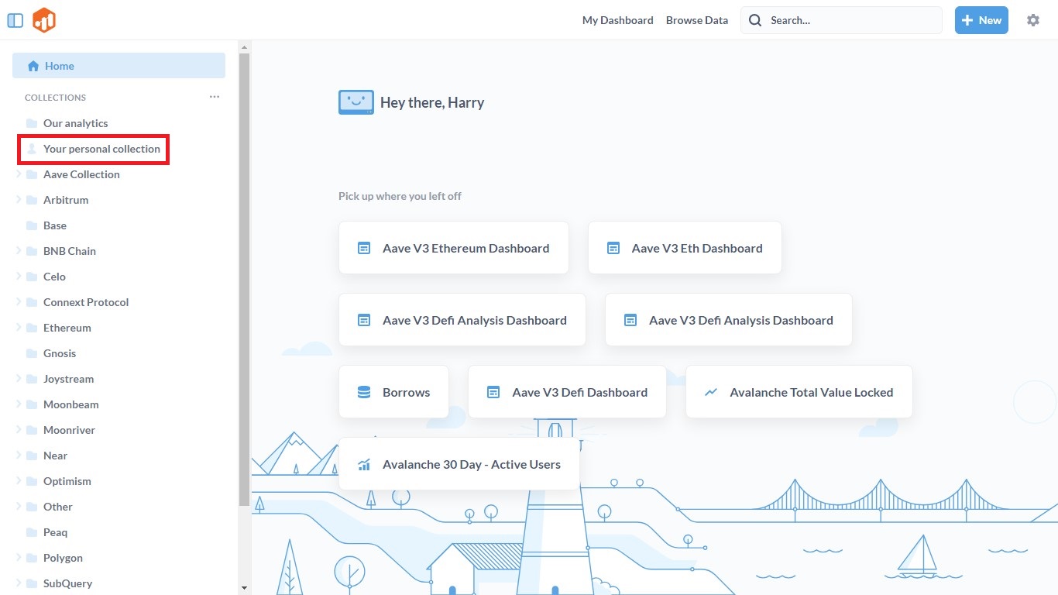Click the sidebar scrollbar down arrow

[244, 588]
